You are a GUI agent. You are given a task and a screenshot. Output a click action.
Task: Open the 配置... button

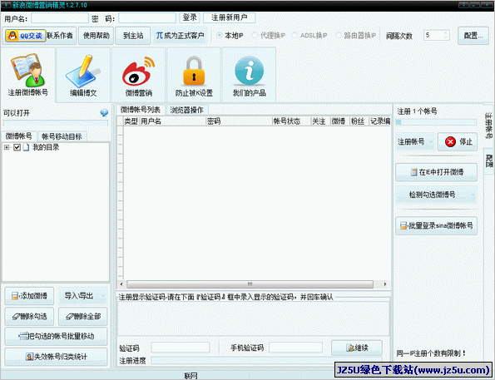[x=473, y=36]
